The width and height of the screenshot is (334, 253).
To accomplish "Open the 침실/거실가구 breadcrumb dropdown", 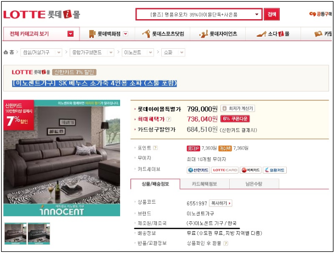I will [x=41, y=53].
